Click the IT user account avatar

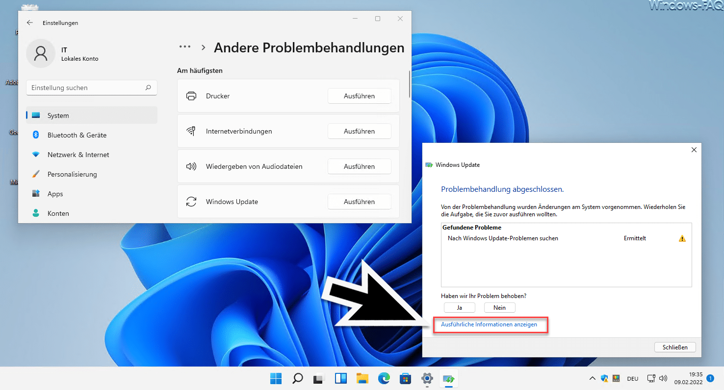[41, 53]
